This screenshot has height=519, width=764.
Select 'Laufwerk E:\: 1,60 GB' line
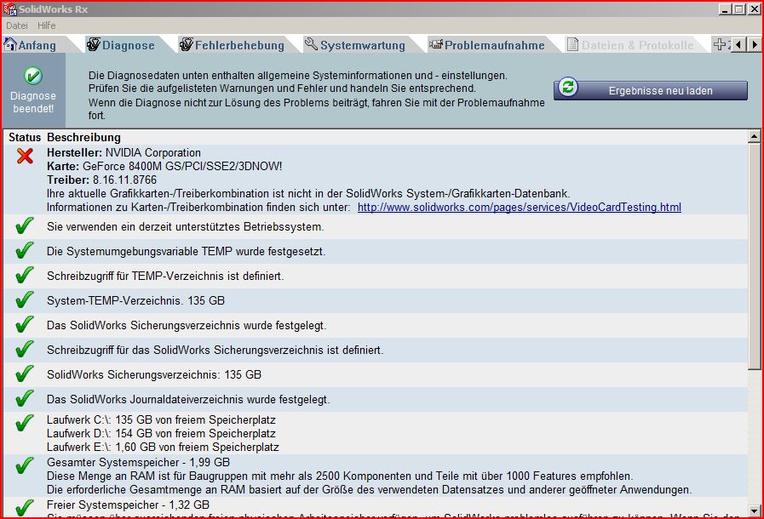(163, 448)
